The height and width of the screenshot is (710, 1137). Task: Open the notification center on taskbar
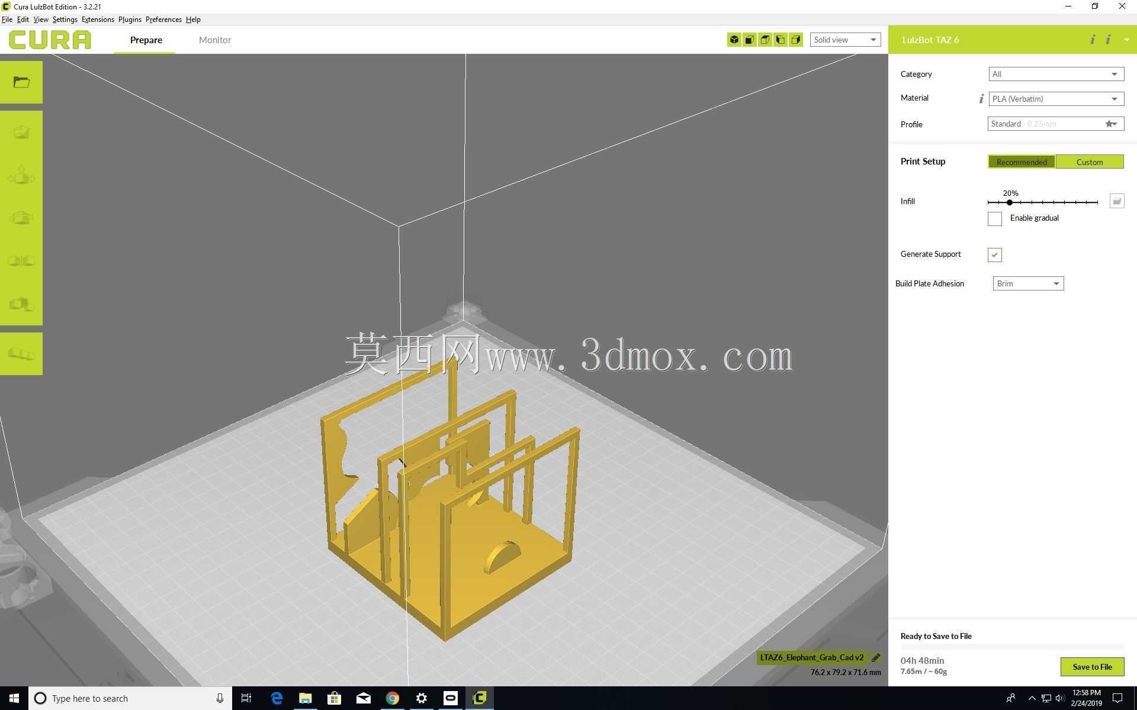[1117, 698]
